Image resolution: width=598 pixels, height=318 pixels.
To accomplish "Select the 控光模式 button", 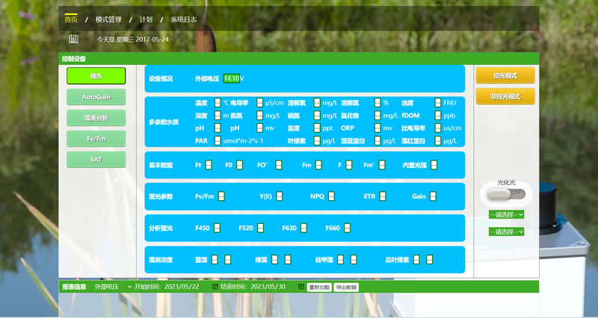I will point(506,75).
